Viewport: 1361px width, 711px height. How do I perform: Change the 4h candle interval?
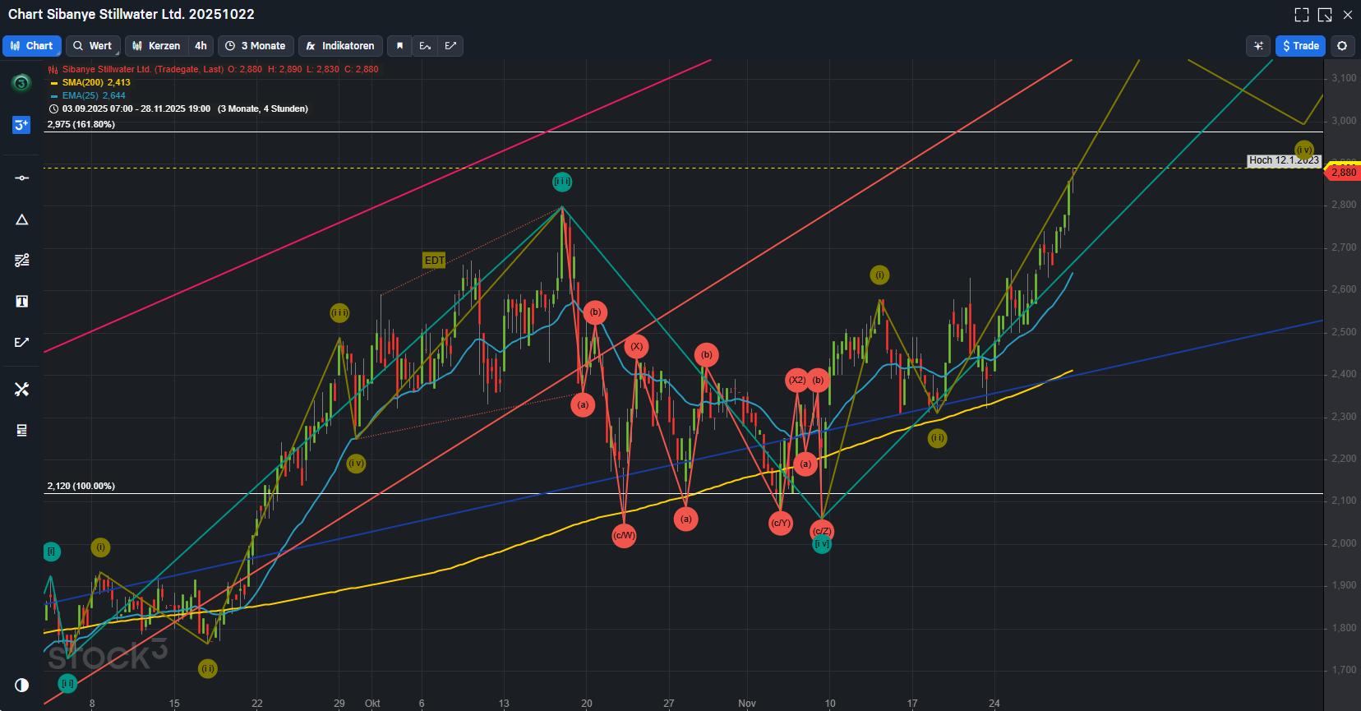click(x=201, y=46)
